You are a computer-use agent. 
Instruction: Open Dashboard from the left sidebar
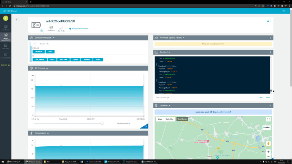5,28
